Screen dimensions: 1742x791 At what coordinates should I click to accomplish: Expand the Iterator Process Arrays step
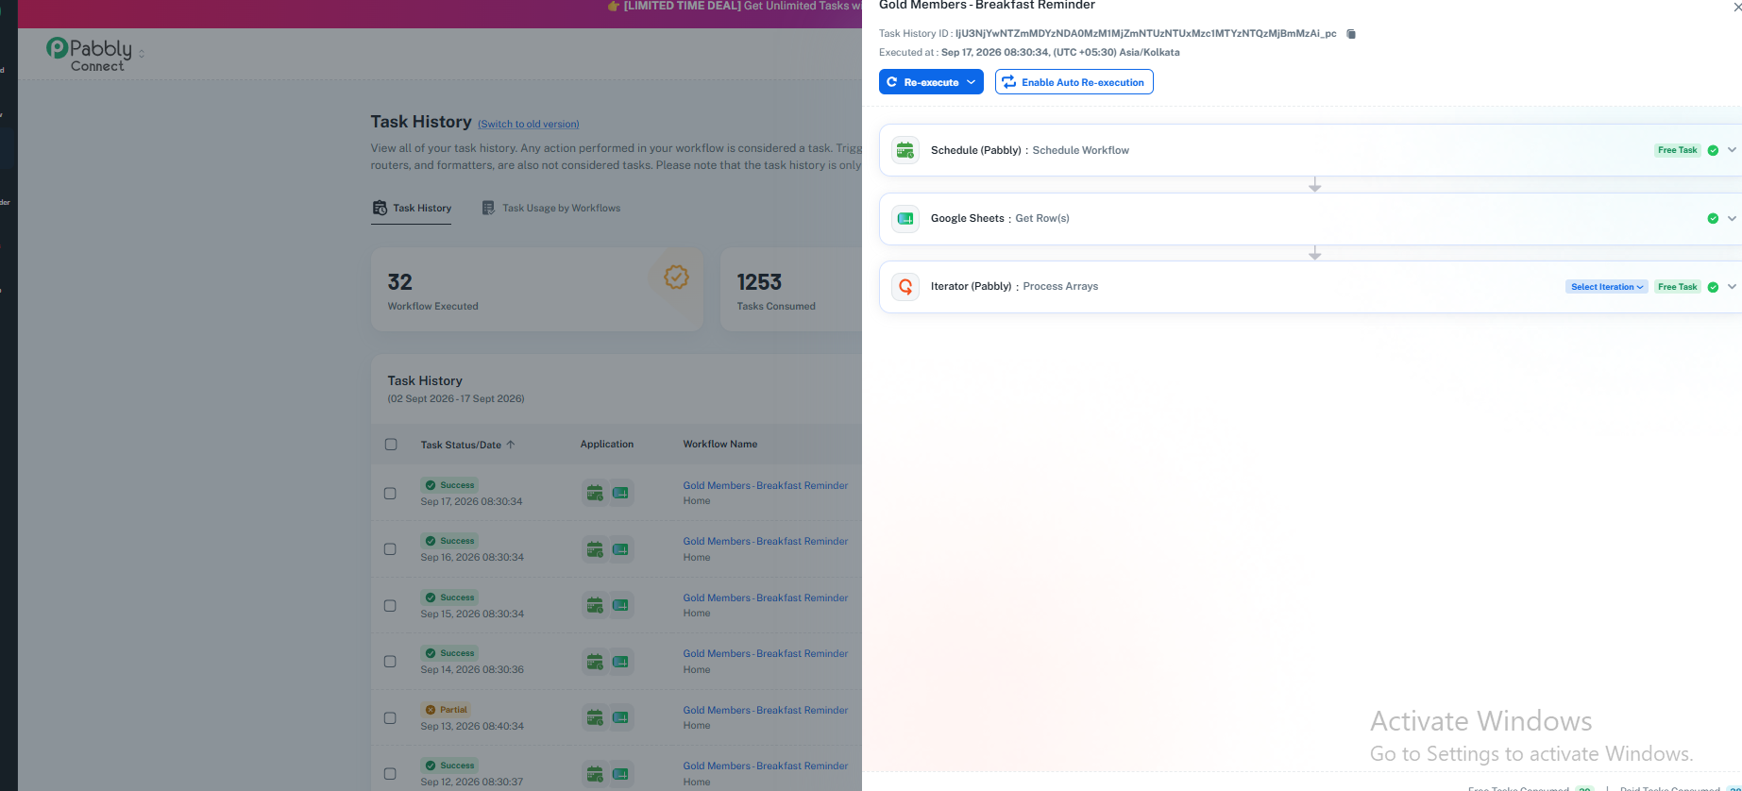click(1732, 287)
